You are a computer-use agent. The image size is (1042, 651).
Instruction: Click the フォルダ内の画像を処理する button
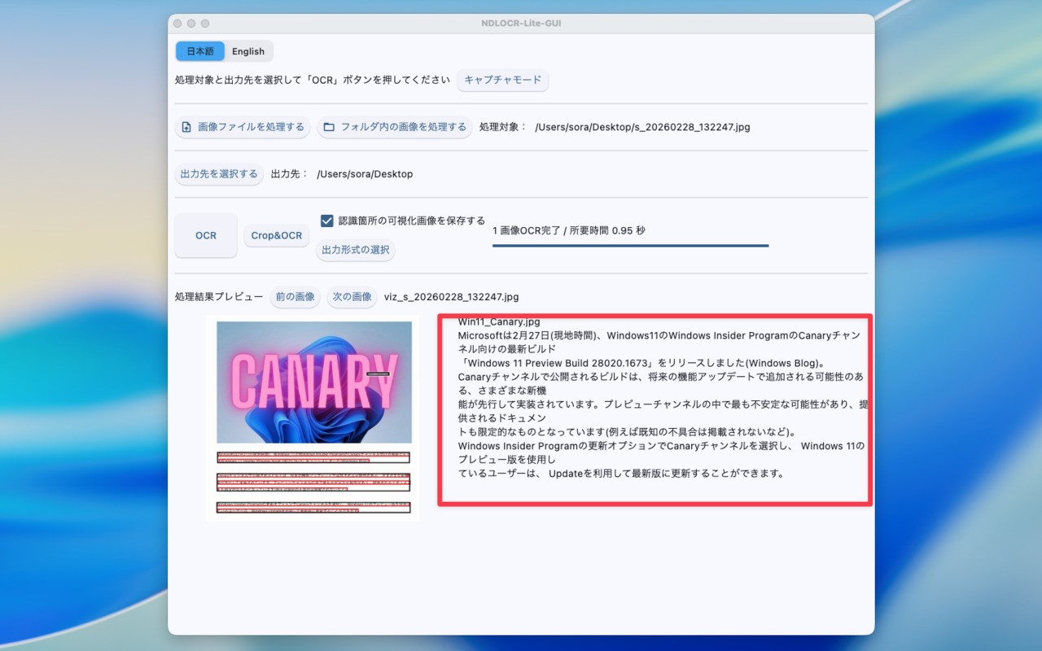tap(395, 127)
